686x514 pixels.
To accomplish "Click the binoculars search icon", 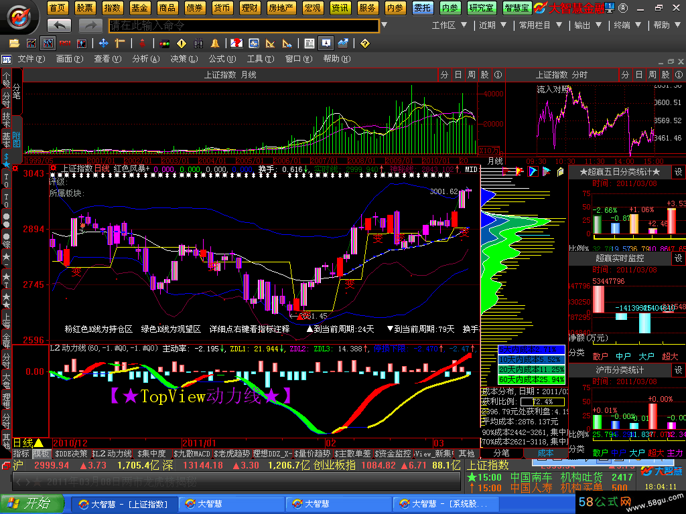I will point(198,44).
